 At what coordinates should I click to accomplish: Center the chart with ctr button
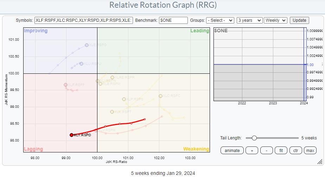(x=295, y=150)
